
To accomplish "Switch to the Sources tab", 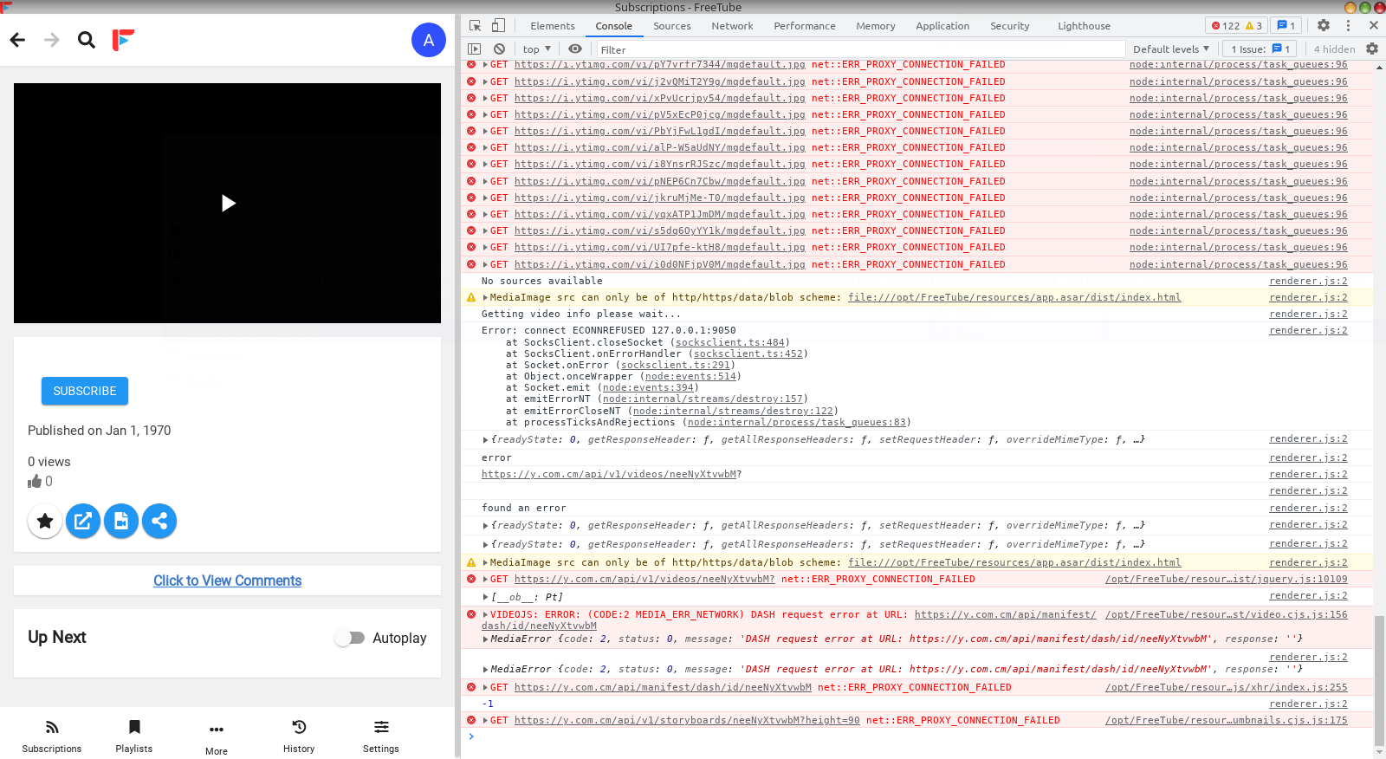I will [672, 26].
